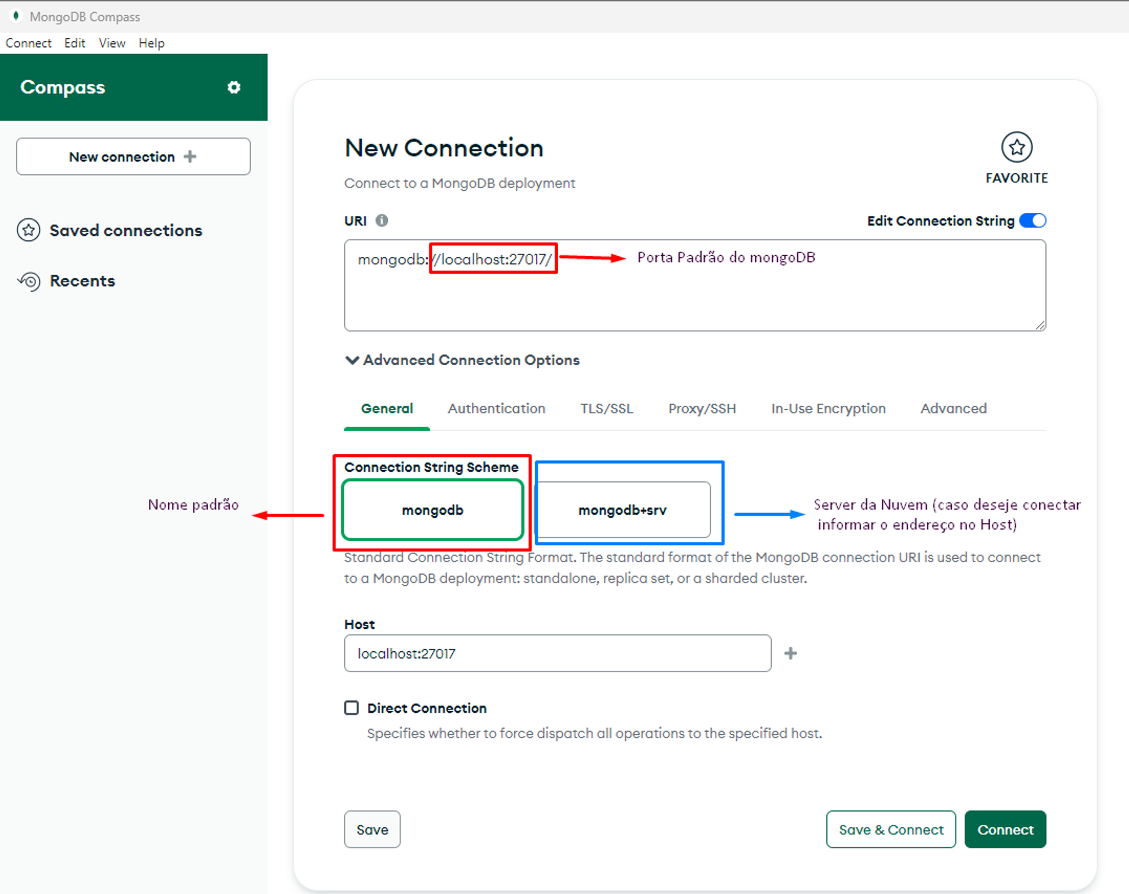Toggle the Edit Connection String switch
This screenshot has width=1129, height=894.
(1032, 221)
